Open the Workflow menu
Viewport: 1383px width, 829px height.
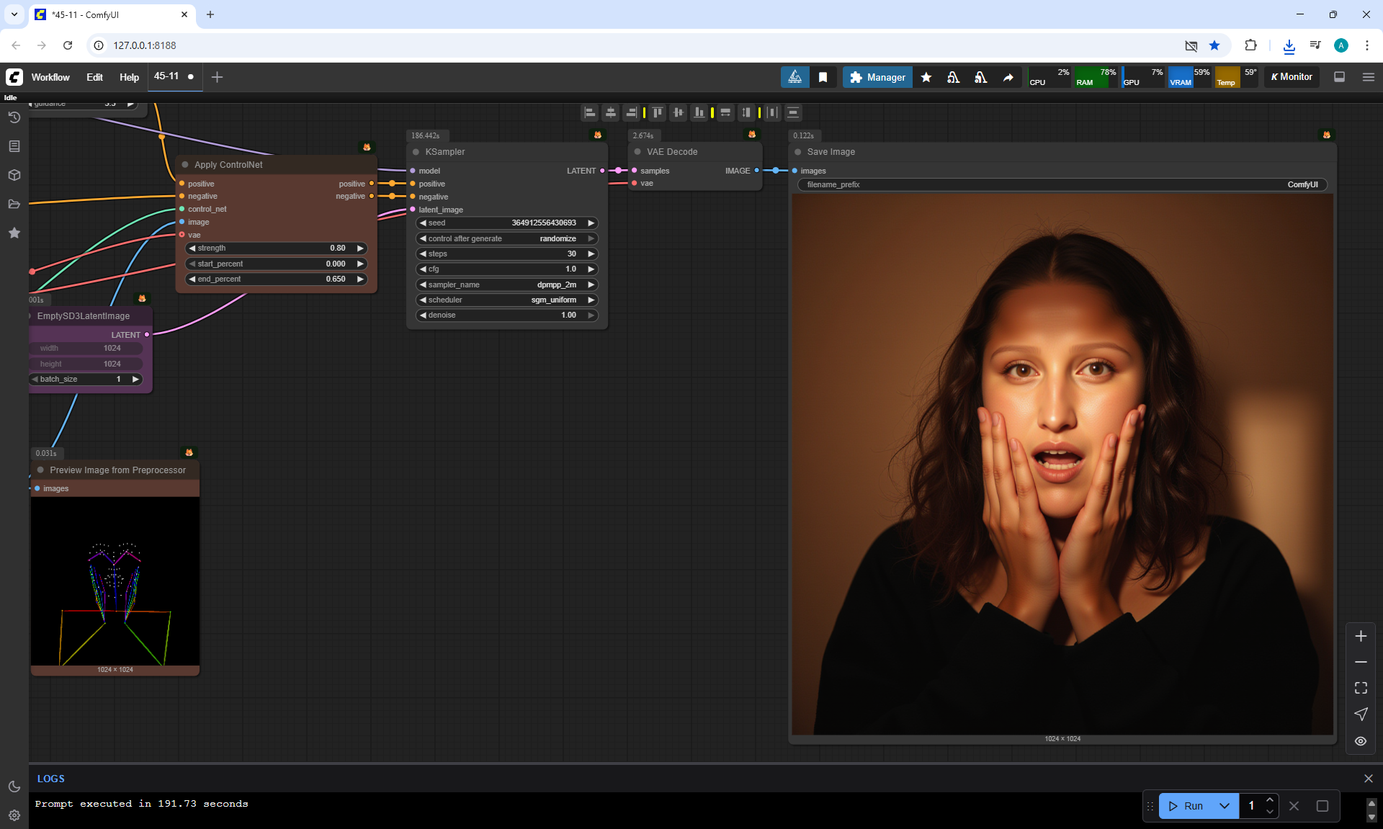(50, 77)
